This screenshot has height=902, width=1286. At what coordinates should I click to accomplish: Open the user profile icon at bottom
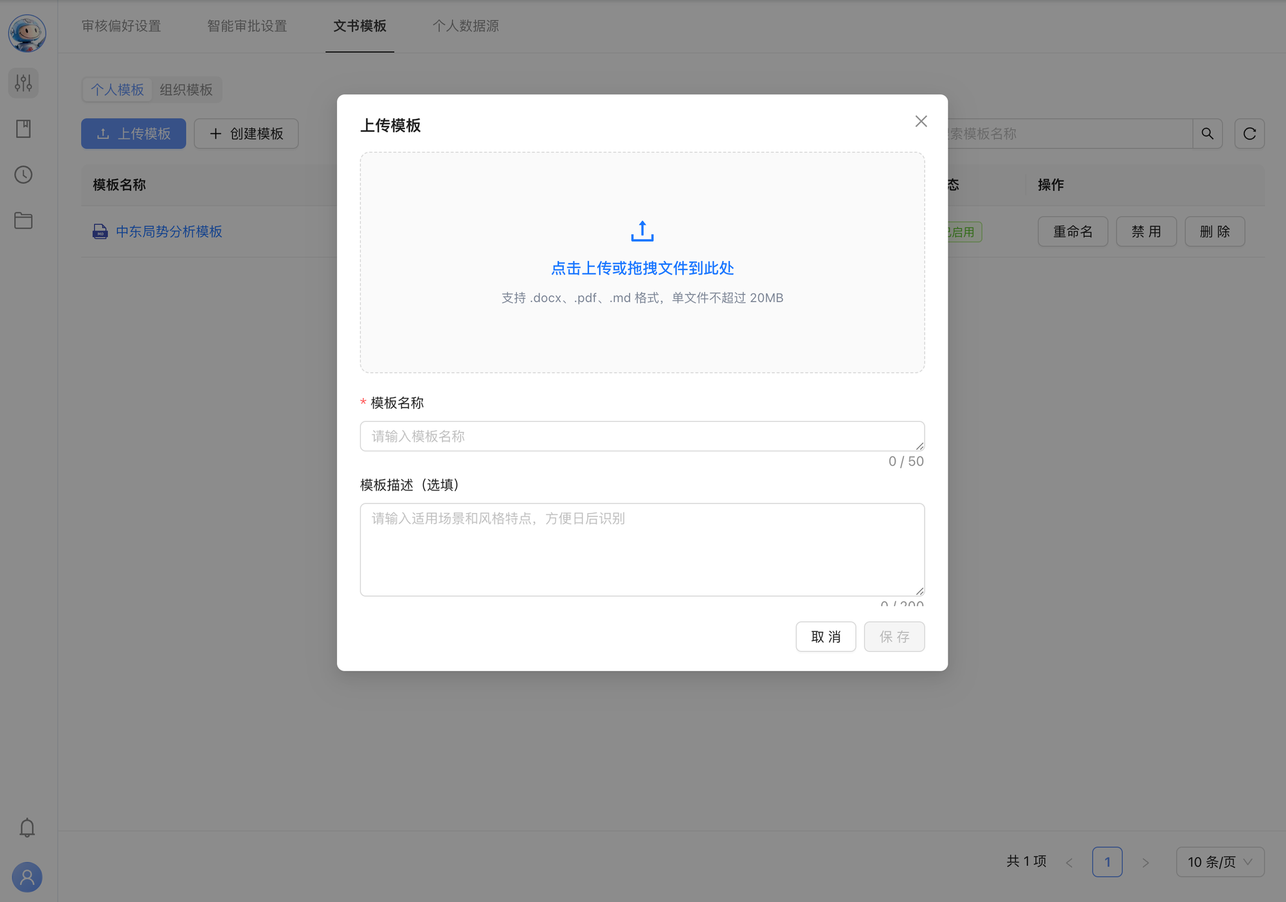[27, 877]
